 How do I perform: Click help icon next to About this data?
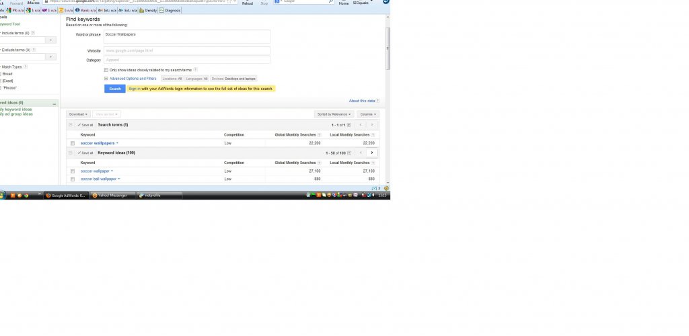(x=377, y=101)
